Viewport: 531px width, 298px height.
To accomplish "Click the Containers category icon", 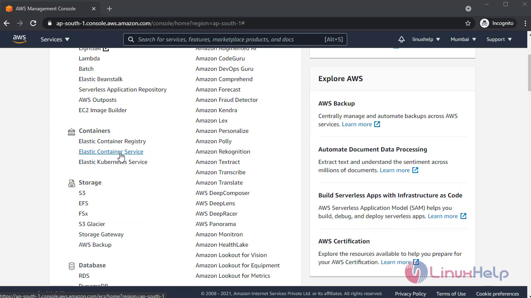I will 71,132.
